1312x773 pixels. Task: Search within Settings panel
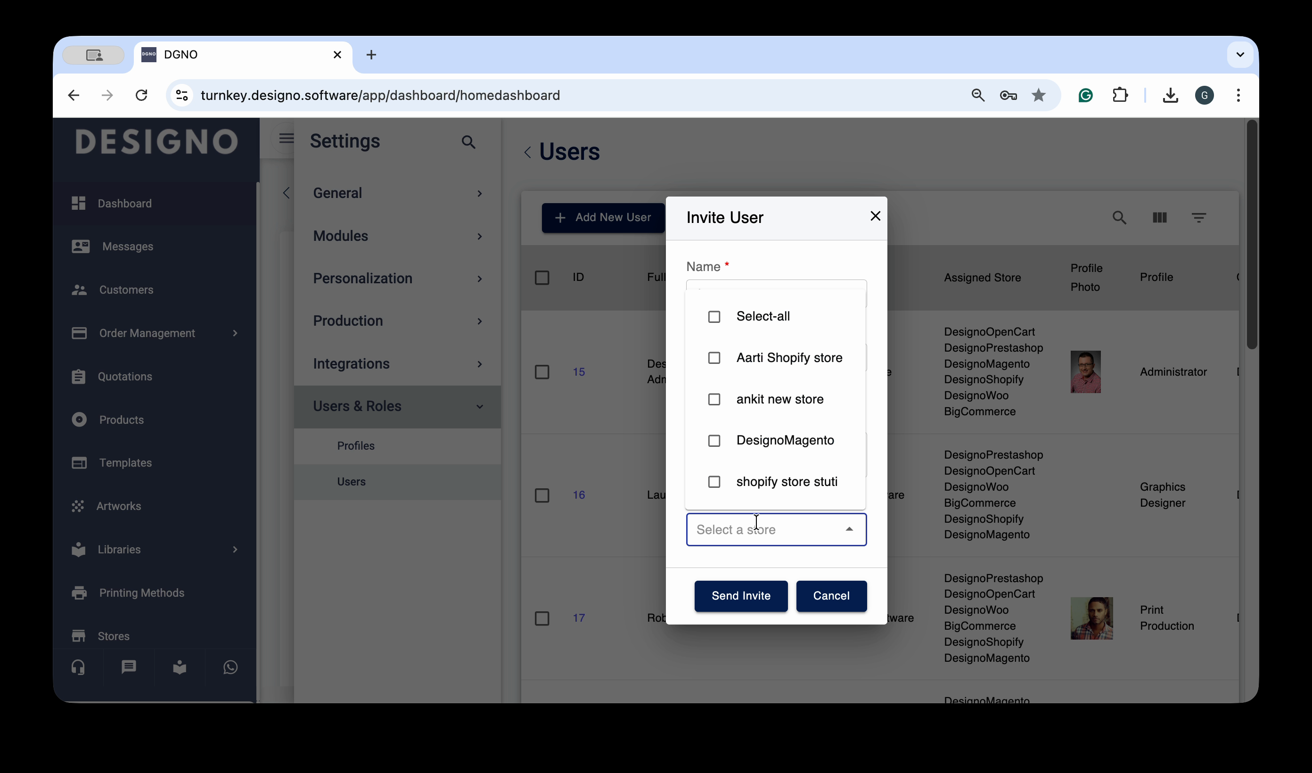468,142
